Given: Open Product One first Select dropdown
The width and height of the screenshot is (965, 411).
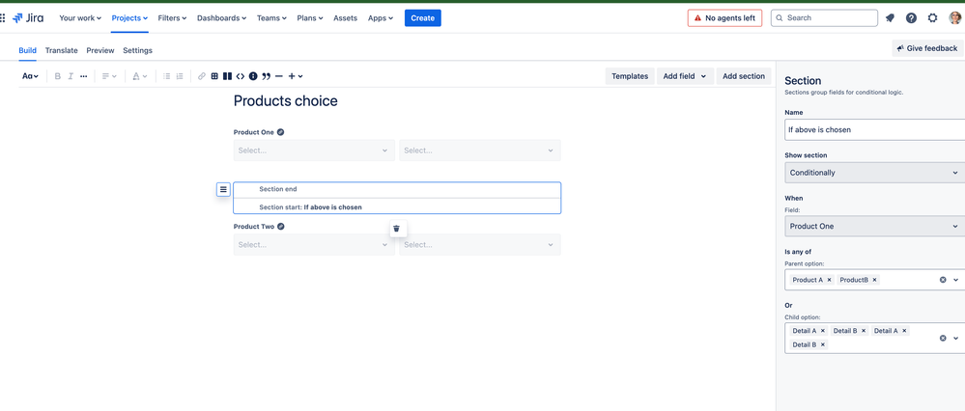Looking at the screenshot, I should click(314, 150).
